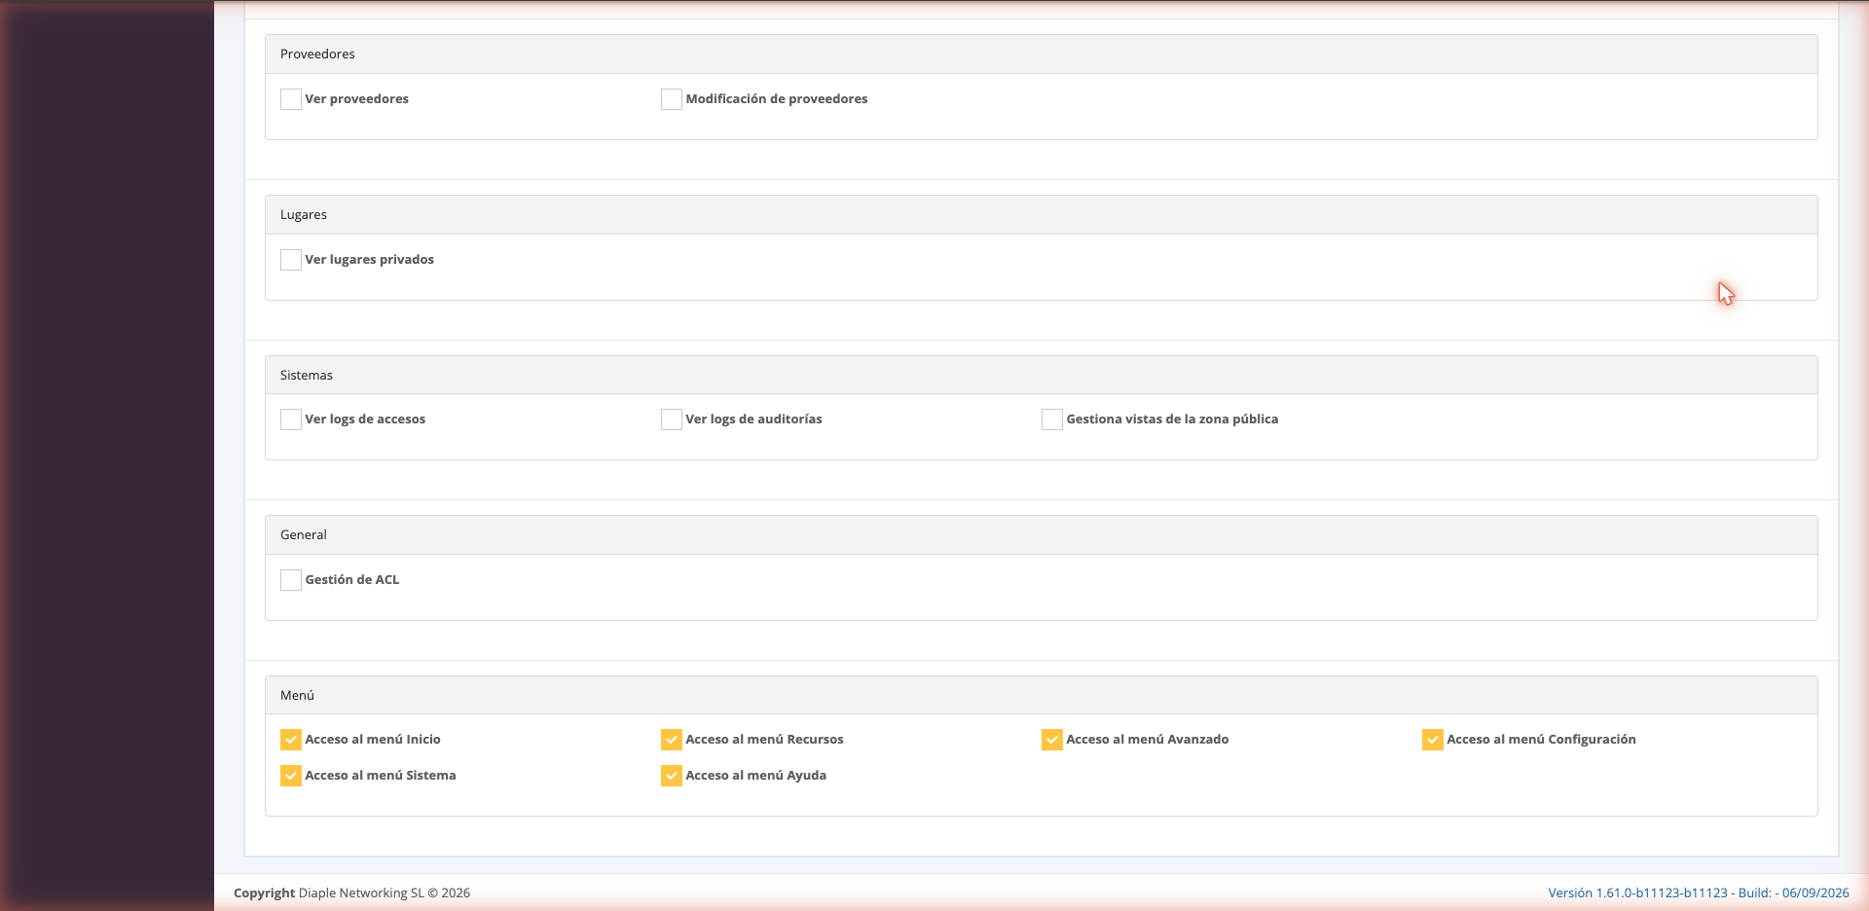Click the Lugares section header
This screenshot has width=1869, height=911.
click(1041, 215)
